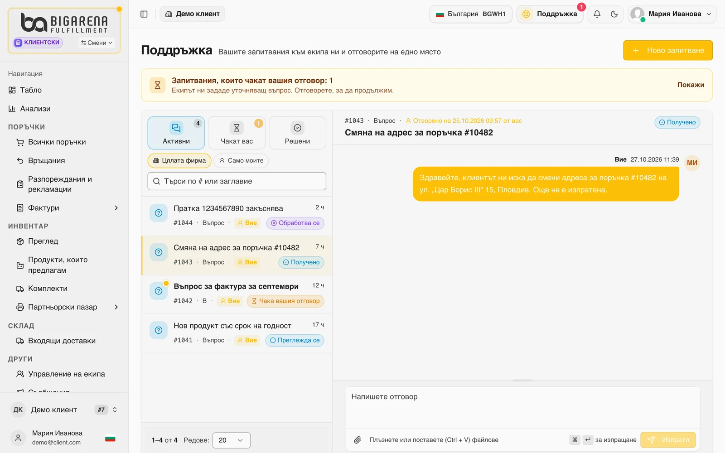Image resolution: width=725 pixels, height=453 pixels.
Task: Expand the Партньорски пазар submenu
Action: pyautogui.click(x=116, y=307)
